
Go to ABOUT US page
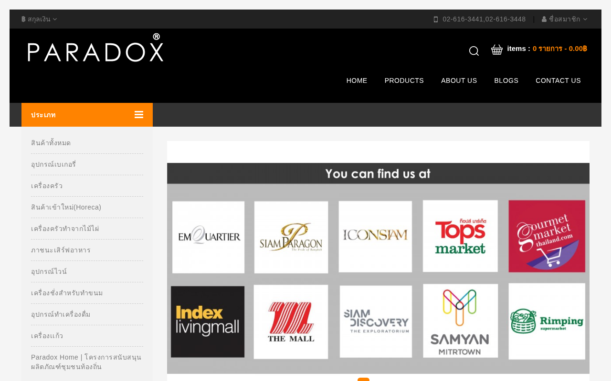459,80
